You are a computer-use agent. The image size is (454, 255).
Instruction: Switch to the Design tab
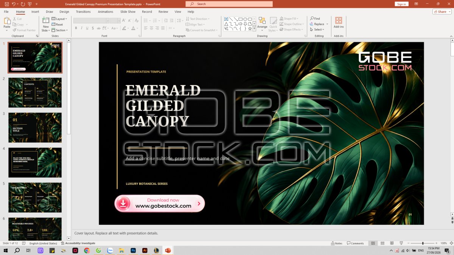64,12
